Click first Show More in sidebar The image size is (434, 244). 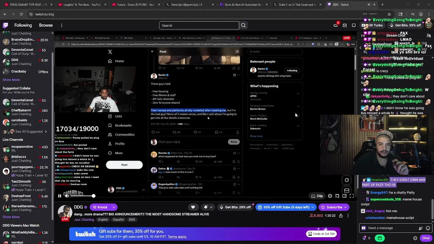pyautogui.click(x=11, y=80)
